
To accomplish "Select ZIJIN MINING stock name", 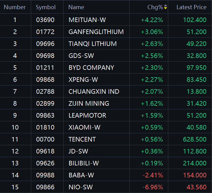I will 89,104.
